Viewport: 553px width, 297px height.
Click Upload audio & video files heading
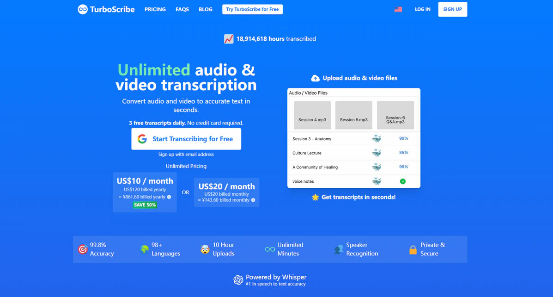[360, 78]
